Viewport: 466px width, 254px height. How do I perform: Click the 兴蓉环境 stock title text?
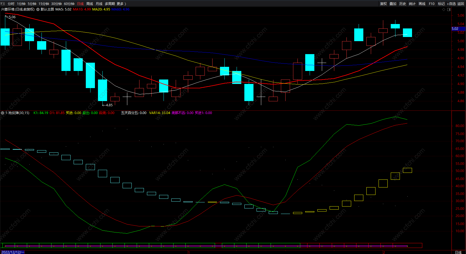coord(18,9)
